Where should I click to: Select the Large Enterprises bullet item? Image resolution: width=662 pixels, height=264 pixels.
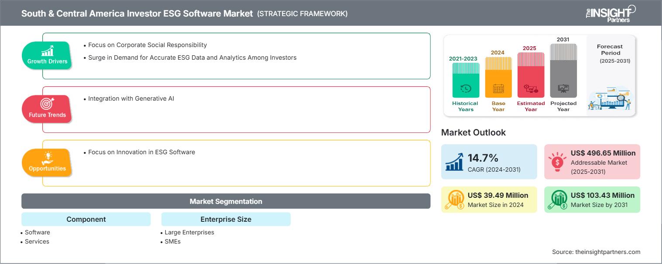(x=189, y=232)
